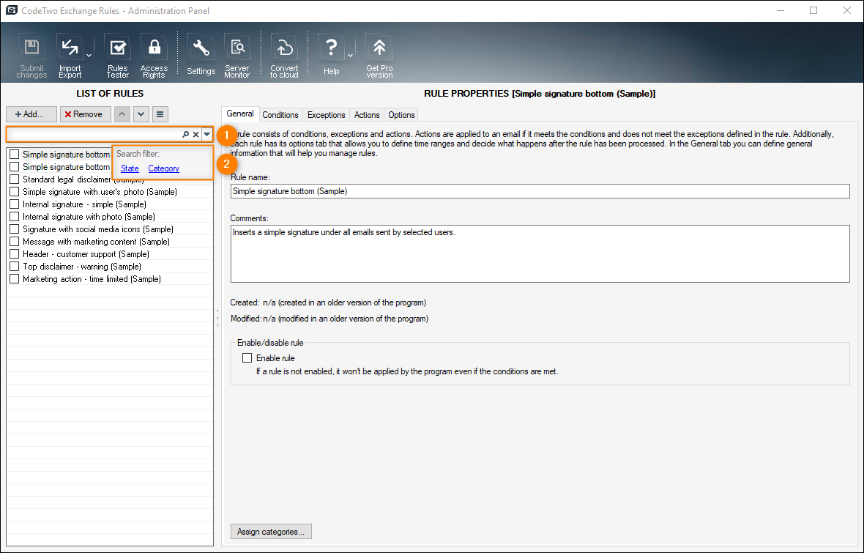Clear the search with the X icon
The image size is (864, 553).
pos(195,134)
